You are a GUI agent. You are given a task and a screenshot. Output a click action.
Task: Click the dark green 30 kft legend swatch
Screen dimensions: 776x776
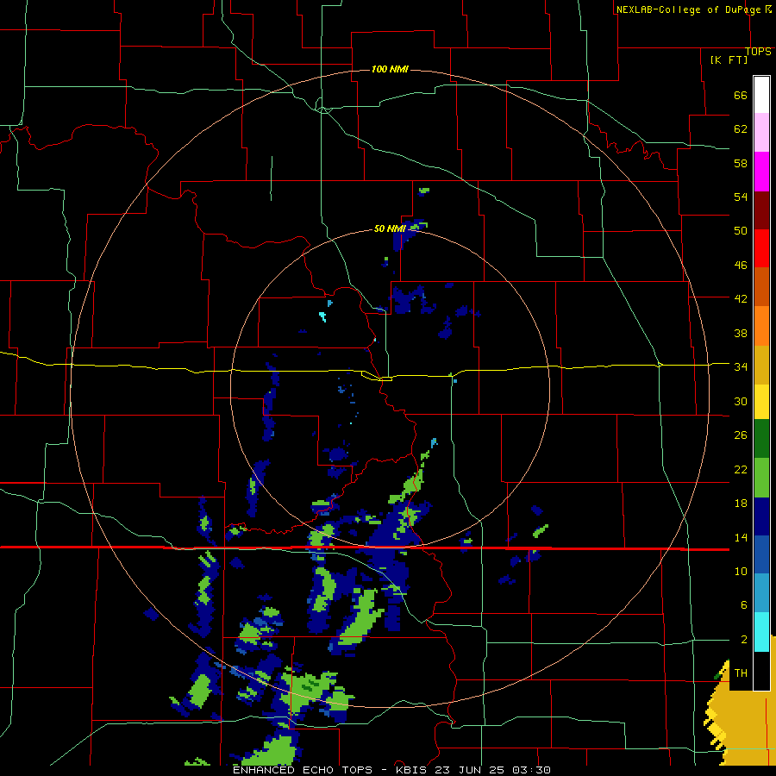pos(761,439)
